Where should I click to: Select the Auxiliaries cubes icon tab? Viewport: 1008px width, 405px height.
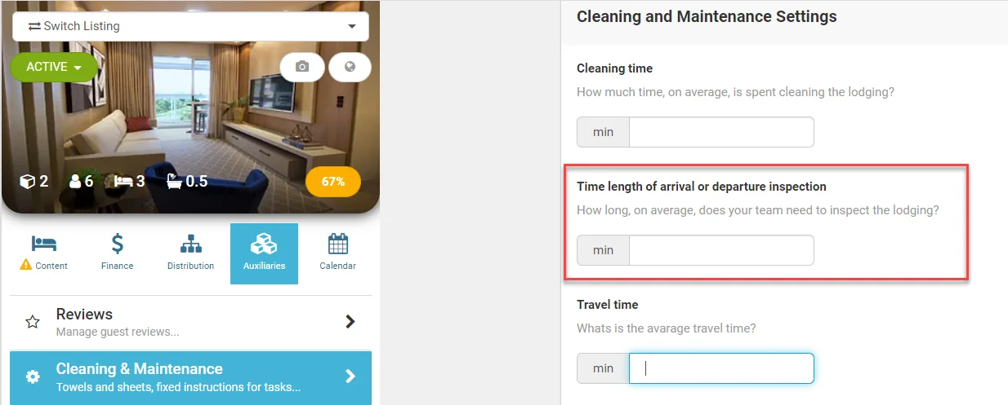(264, 253)
